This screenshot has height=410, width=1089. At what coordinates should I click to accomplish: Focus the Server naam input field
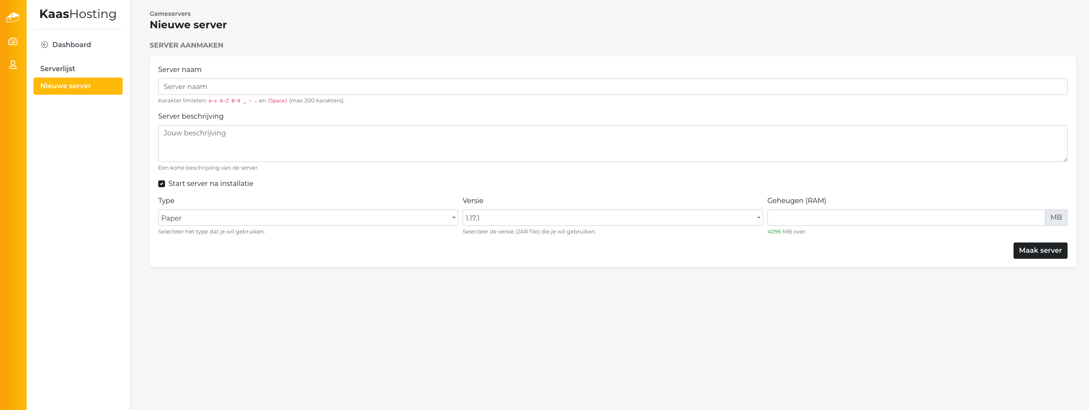pos(612,87)
